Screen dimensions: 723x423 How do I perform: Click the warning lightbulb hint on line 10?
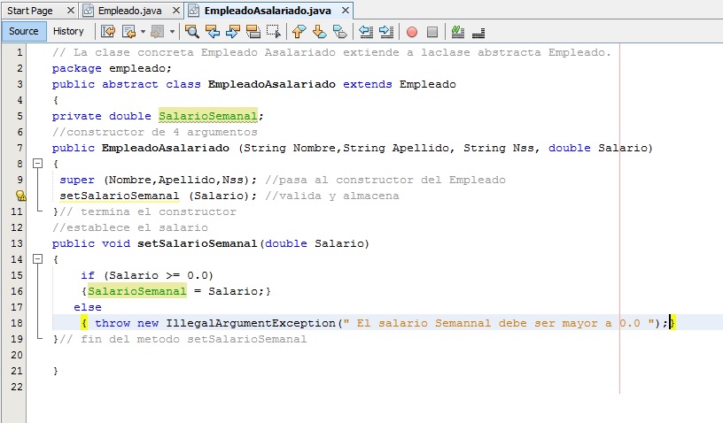point(22,196)
